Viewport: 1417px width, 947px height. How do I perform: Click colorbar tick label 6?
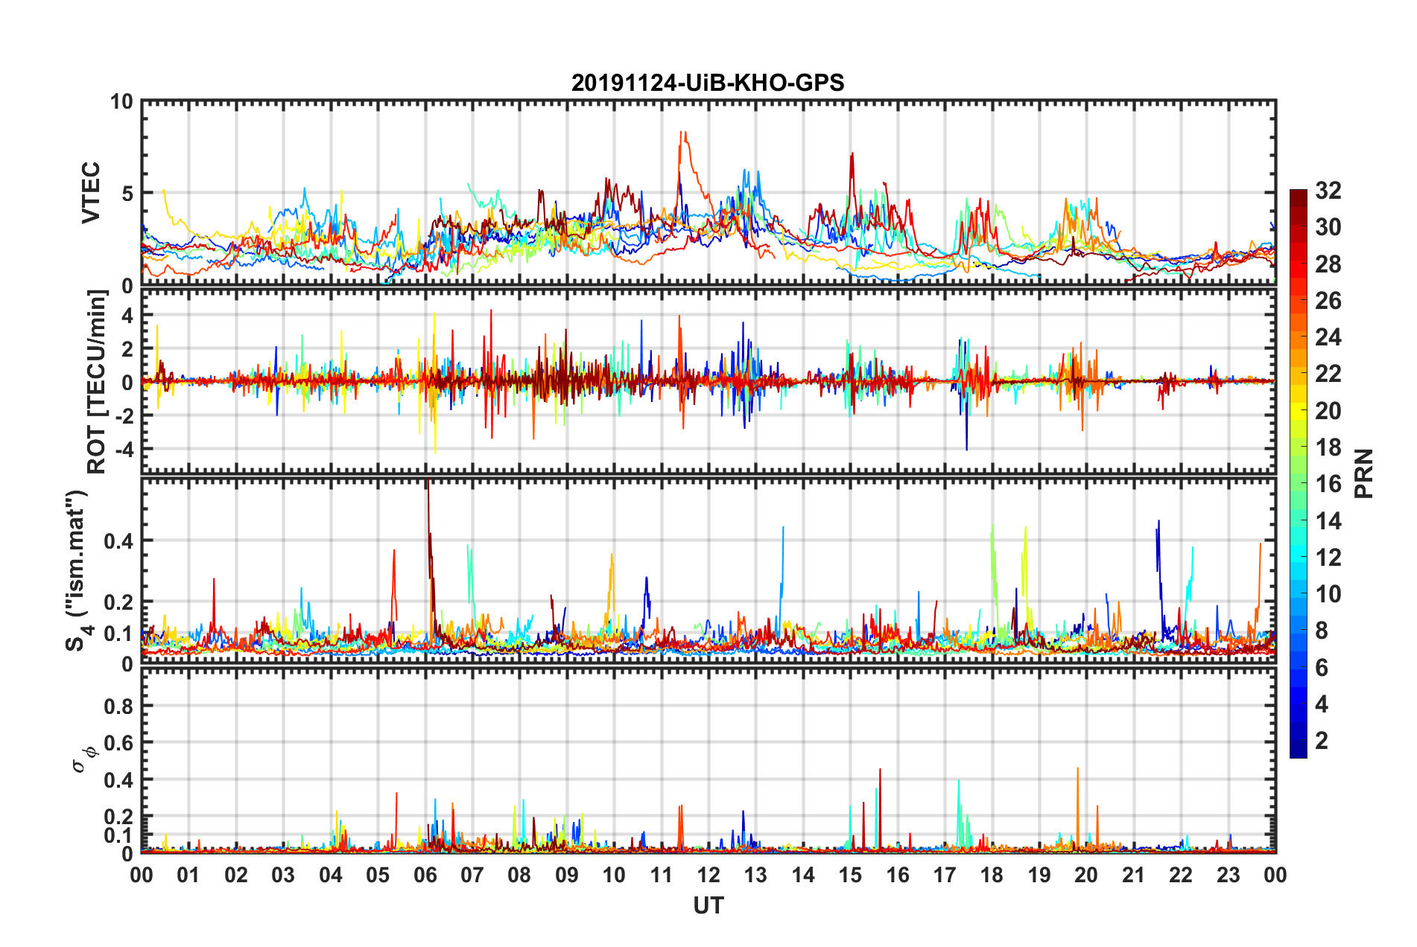click(x=1322, y=668)
